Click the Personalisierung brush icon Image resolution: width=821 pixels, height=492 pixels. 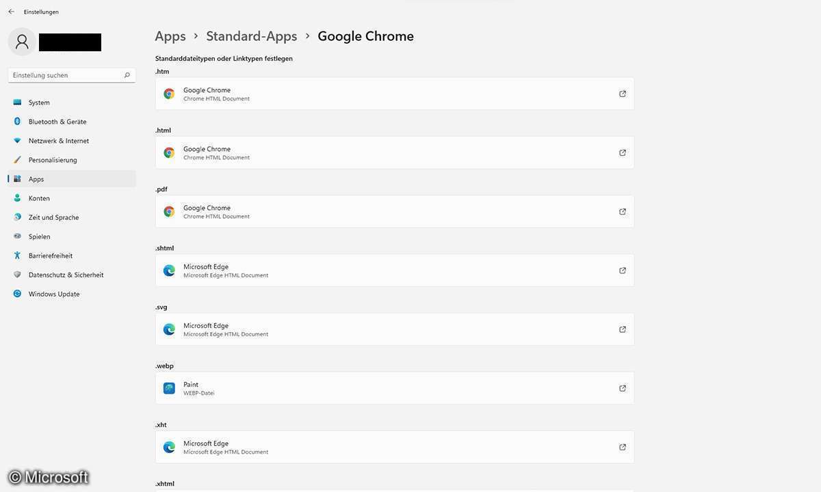pos(17,160)
